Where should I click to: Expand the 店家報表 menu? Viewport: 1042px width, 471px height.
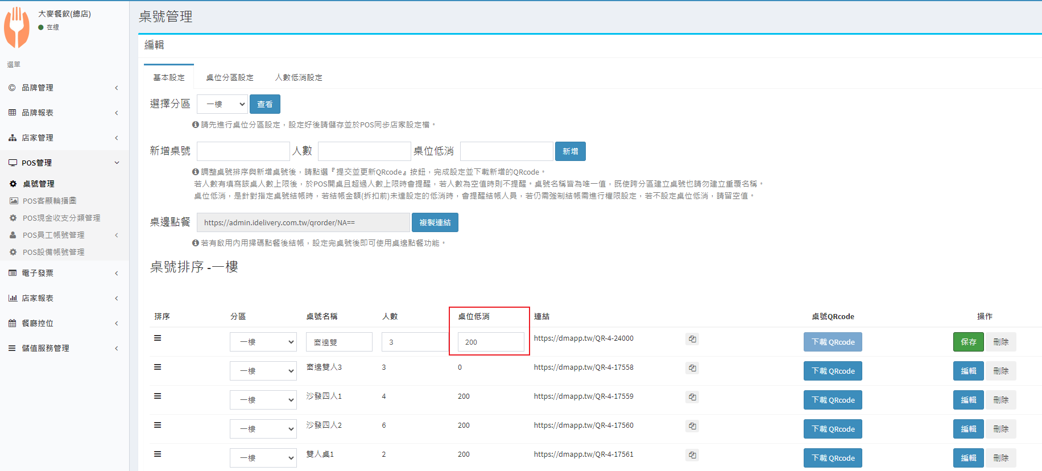(63, 298)
